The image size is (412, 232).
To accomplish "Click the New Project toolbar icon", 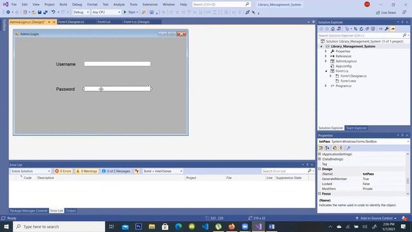I will [x=25, y=12].
